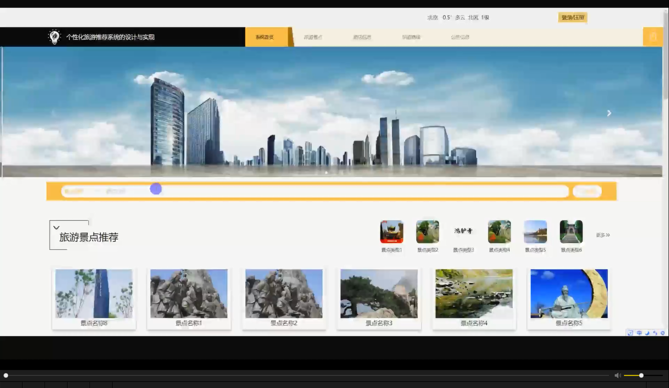Advance the banner with the right arrow
Viewport: 669px width, 388px height.
coord(609,113)
